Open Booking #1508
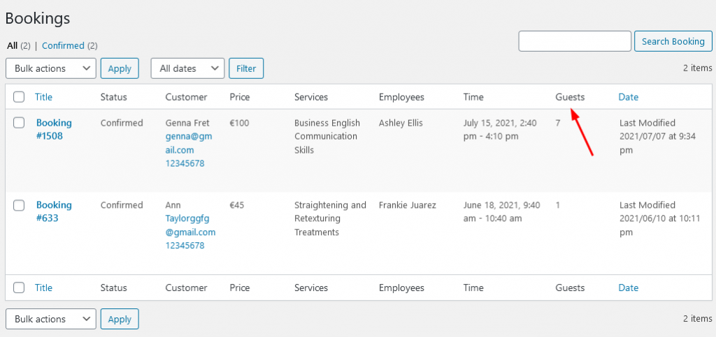 coord(54,129)
